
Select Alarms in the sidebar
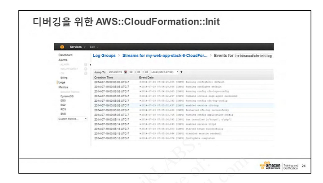[63, 60]
